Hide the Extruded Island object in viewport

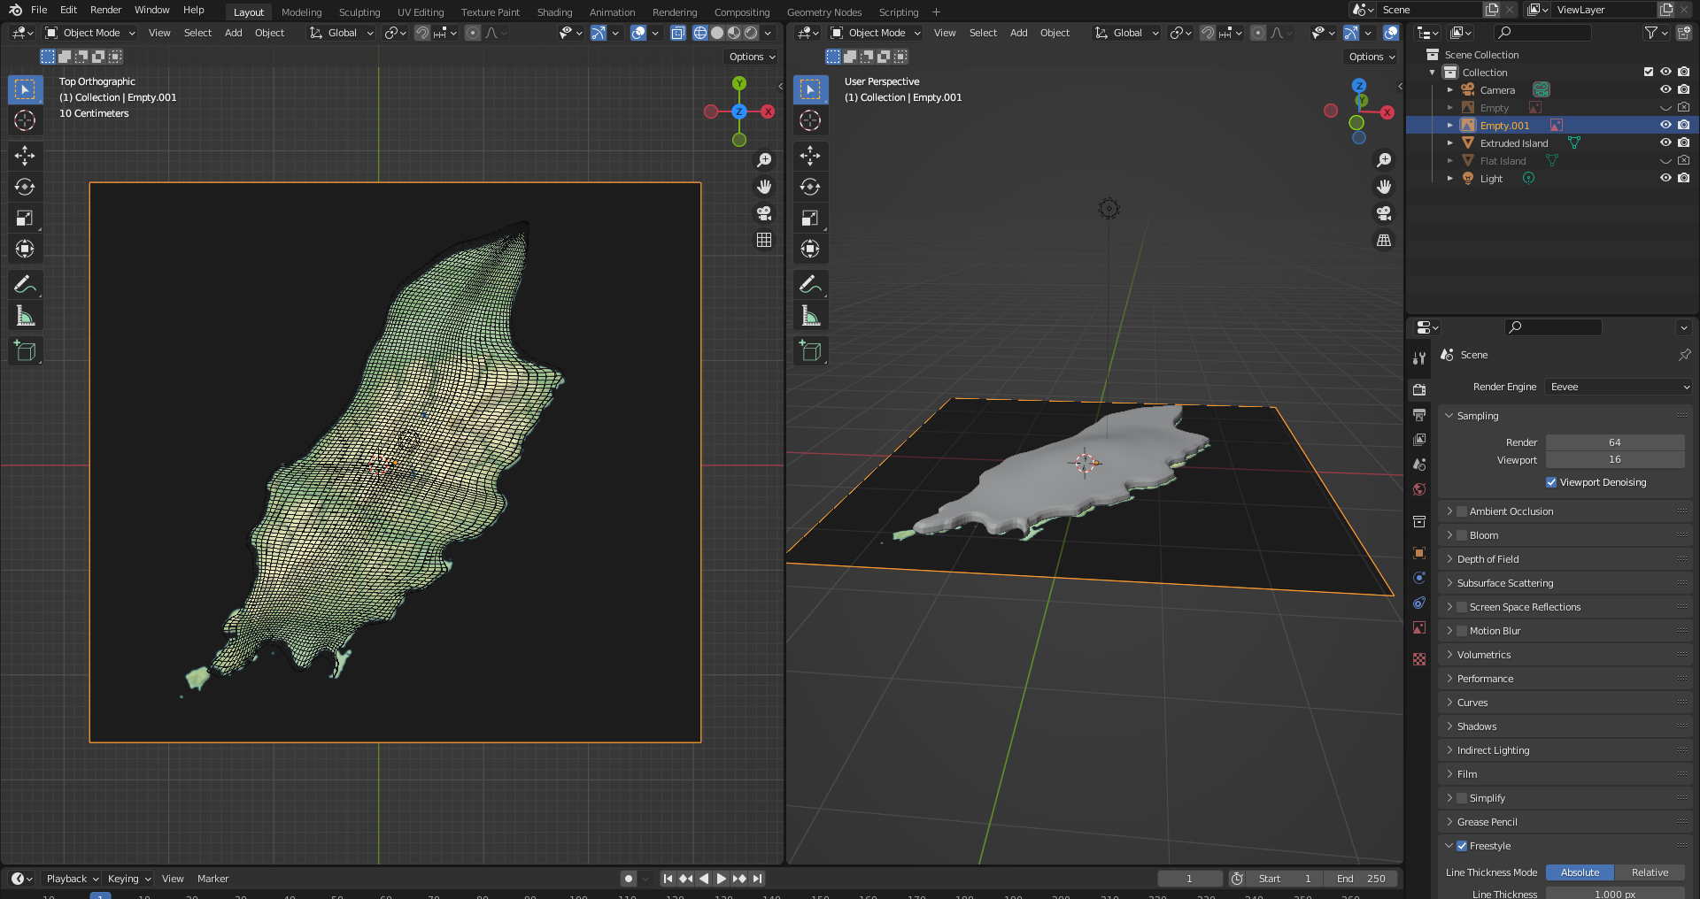pyautogui.click(x=1665, y=142)
